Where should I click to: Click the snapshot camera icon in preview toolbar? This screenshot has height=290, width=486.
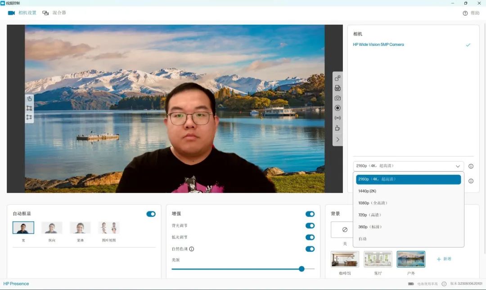tap(337, 98)
